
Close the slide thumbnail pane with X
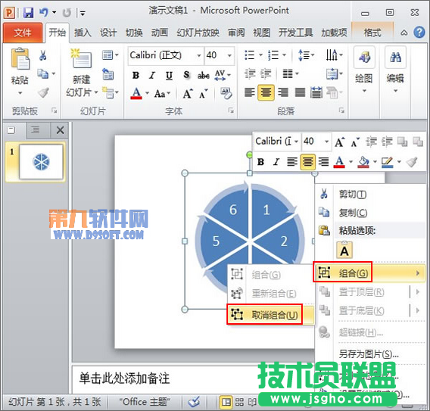click(60, 130)
